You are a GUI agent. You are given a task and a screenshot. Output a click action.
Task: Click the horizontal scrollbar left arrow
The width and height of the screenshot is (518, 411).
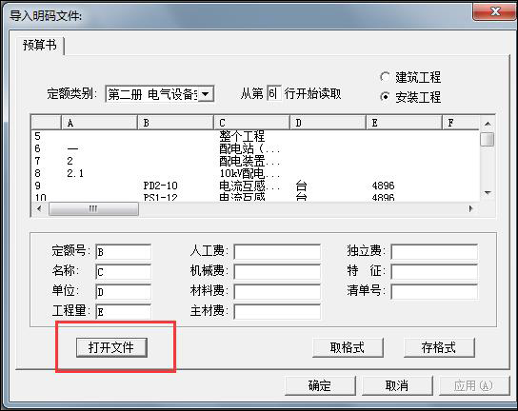click(x=40, y=208)
